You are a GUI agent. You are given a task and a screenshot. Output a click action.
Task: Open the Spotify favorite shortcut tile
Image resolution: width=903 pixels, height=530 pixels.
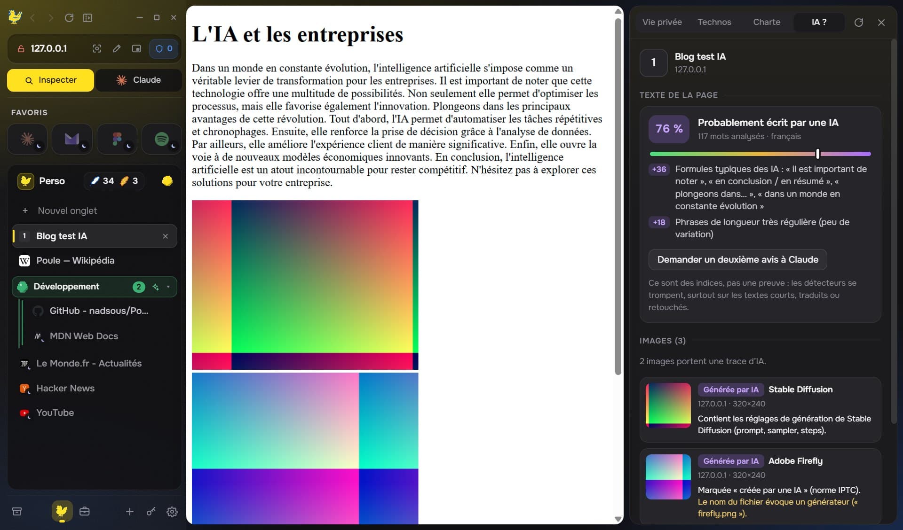point(162,139)
